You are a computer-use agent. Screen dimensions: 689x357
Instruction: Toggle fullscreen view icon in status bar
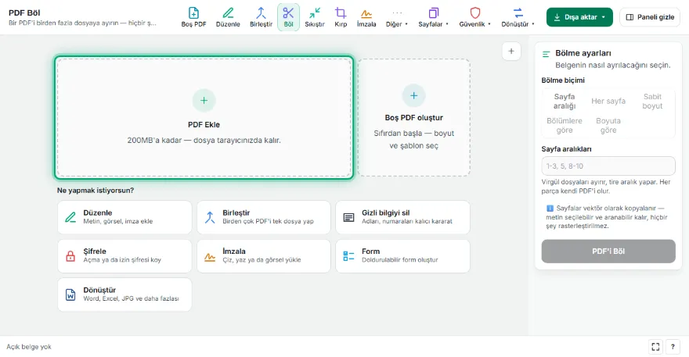click(655, 347)
